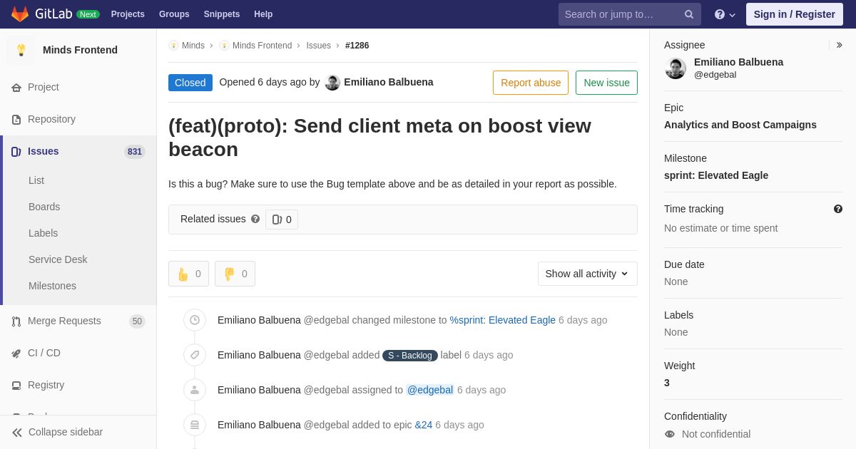Click the S - Backlog label badge
Screen dimensions: 856x449
[410, 356]
